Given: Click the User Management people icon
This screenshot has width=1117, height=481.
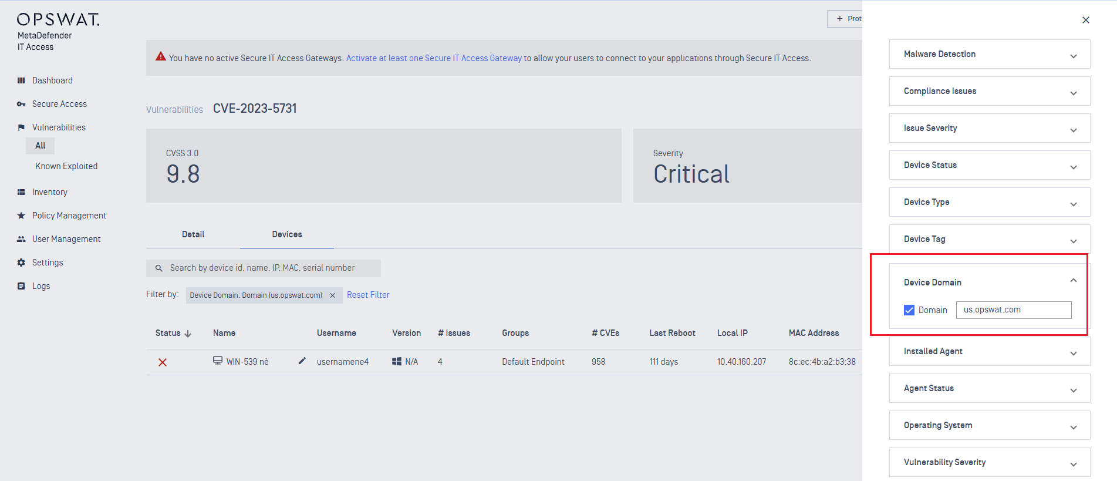Looking at the screenshot, I should coord(21,239).
